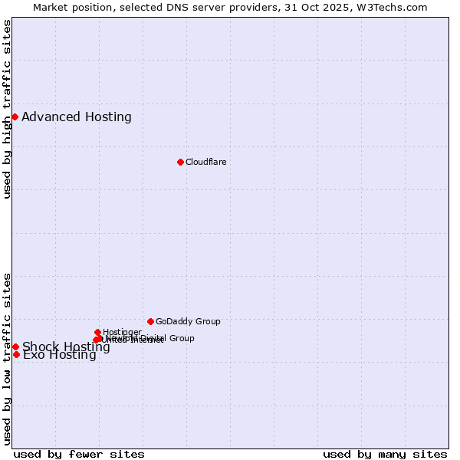Click the chart title mentioning W3Techs.com
The image size is (460, 460).
[230, 7]
